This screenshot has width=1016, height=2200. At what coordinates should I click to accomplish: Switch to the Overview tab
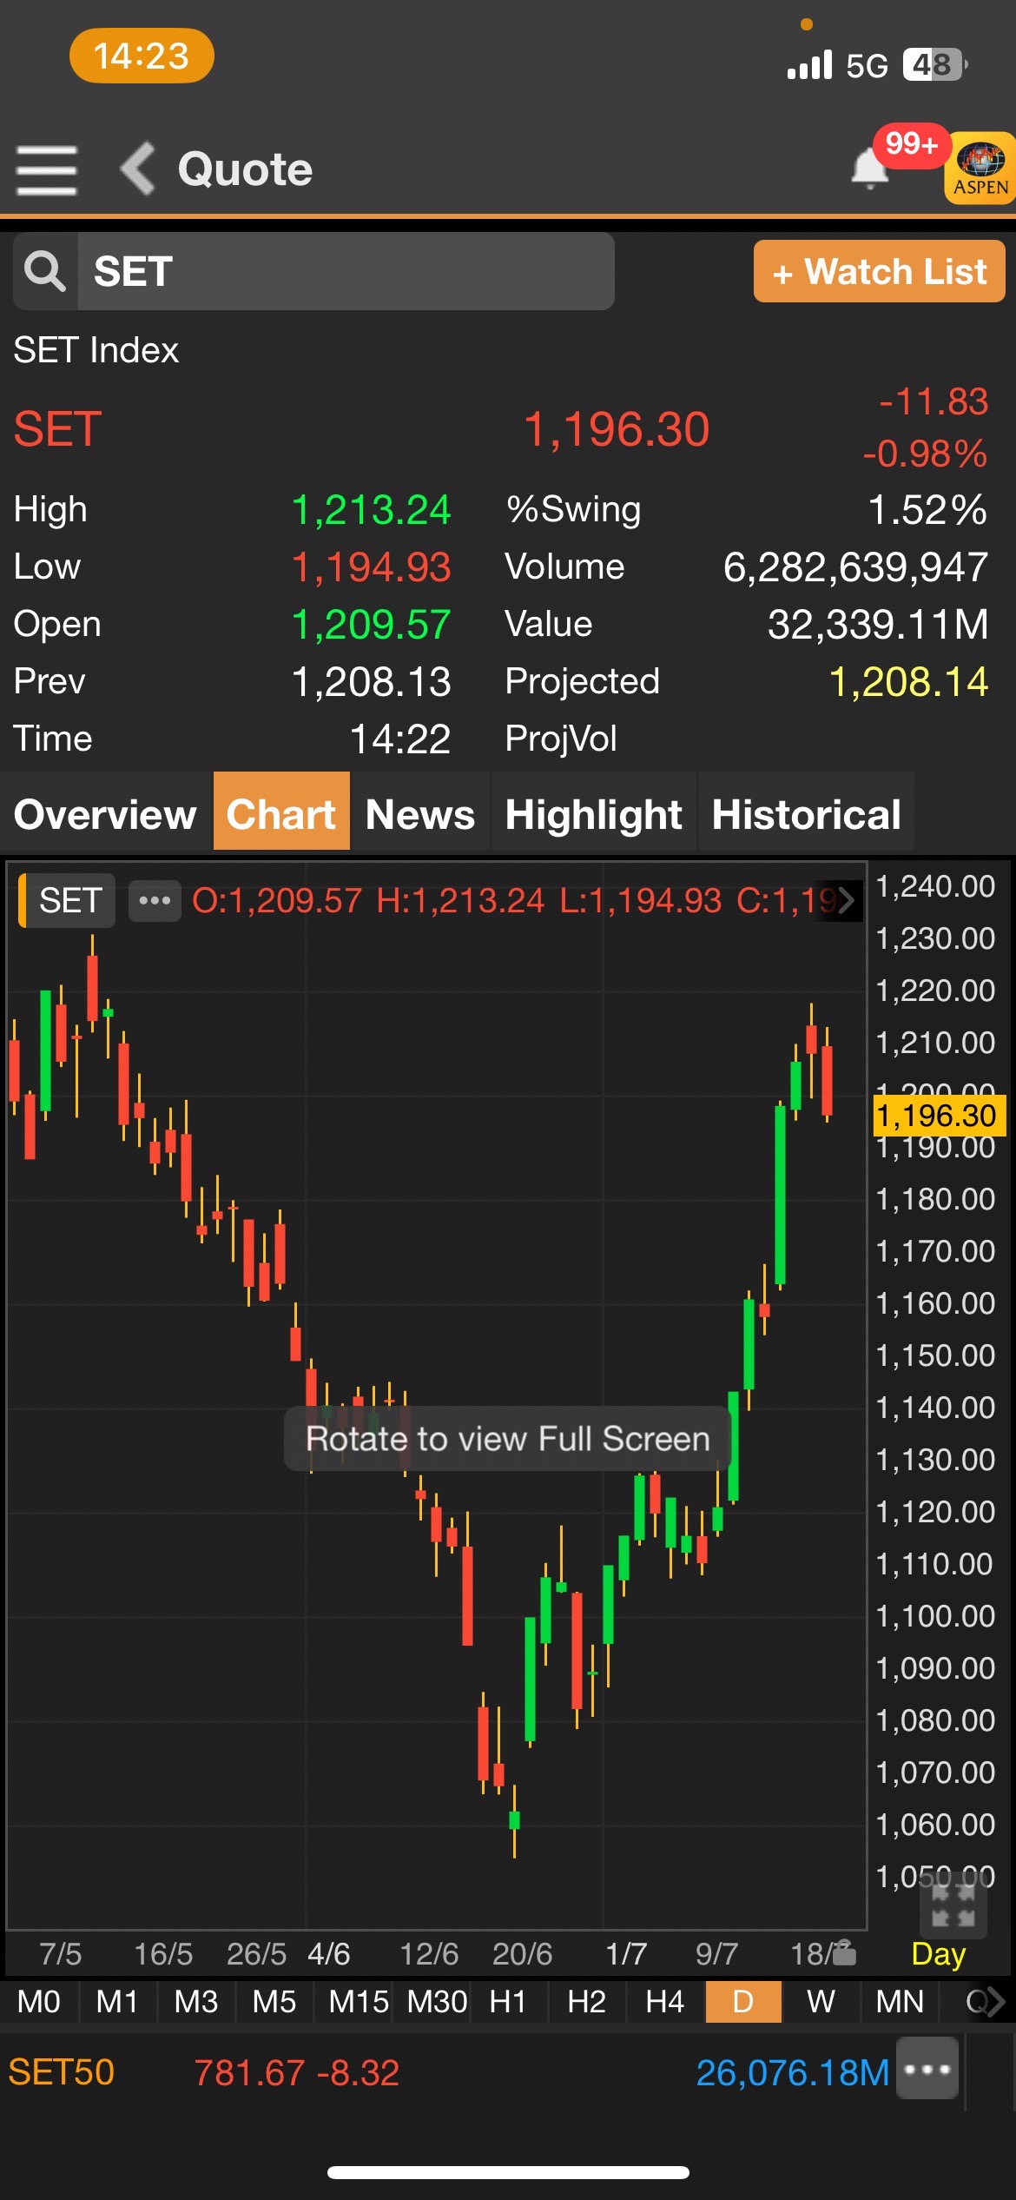click(x=106, y=814)
